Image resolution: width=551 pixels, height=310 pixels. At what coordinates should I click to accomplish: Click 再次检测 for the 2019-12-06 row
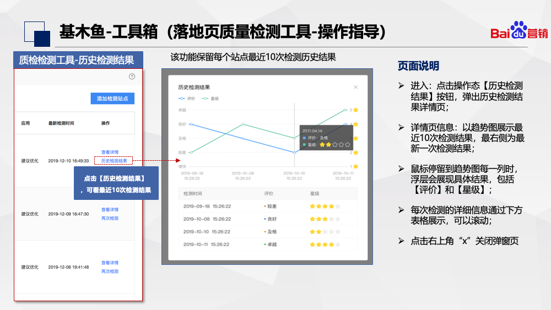(x=110, y=271)
